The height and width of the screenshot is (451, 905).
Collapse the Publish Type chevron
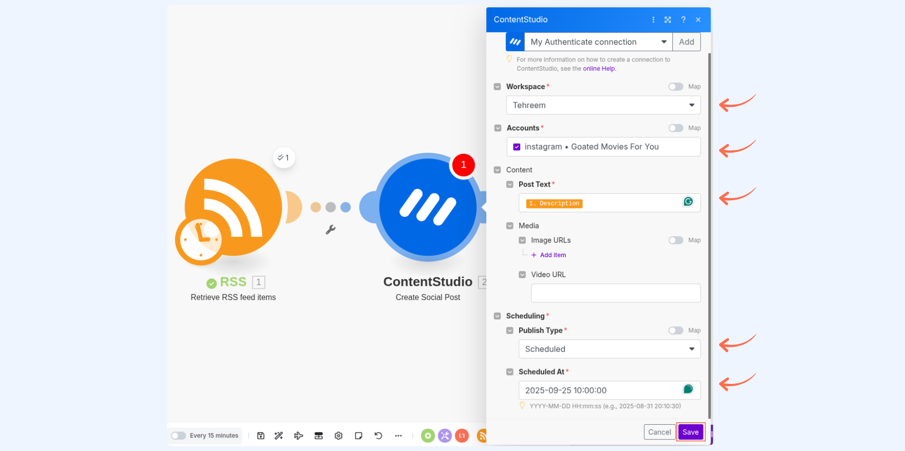510,330
